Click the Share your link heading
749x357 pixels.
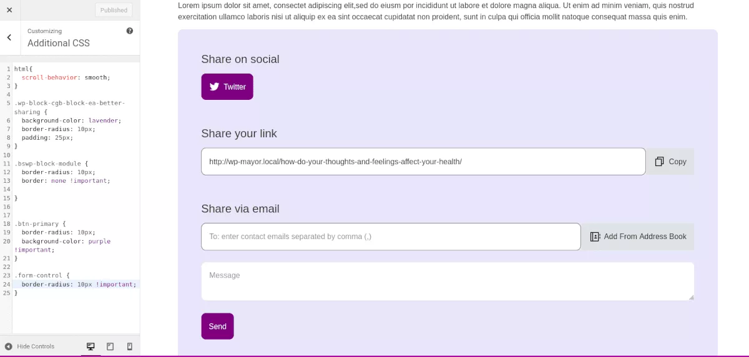239,134
